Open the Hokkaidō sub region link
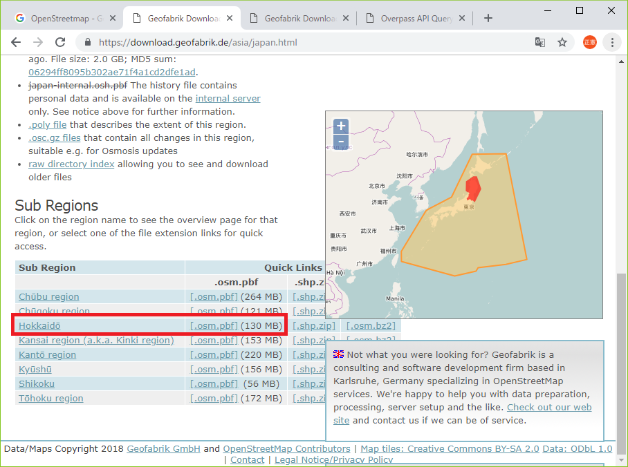Viewport: 628px width, 467px height. pos(39,326)
